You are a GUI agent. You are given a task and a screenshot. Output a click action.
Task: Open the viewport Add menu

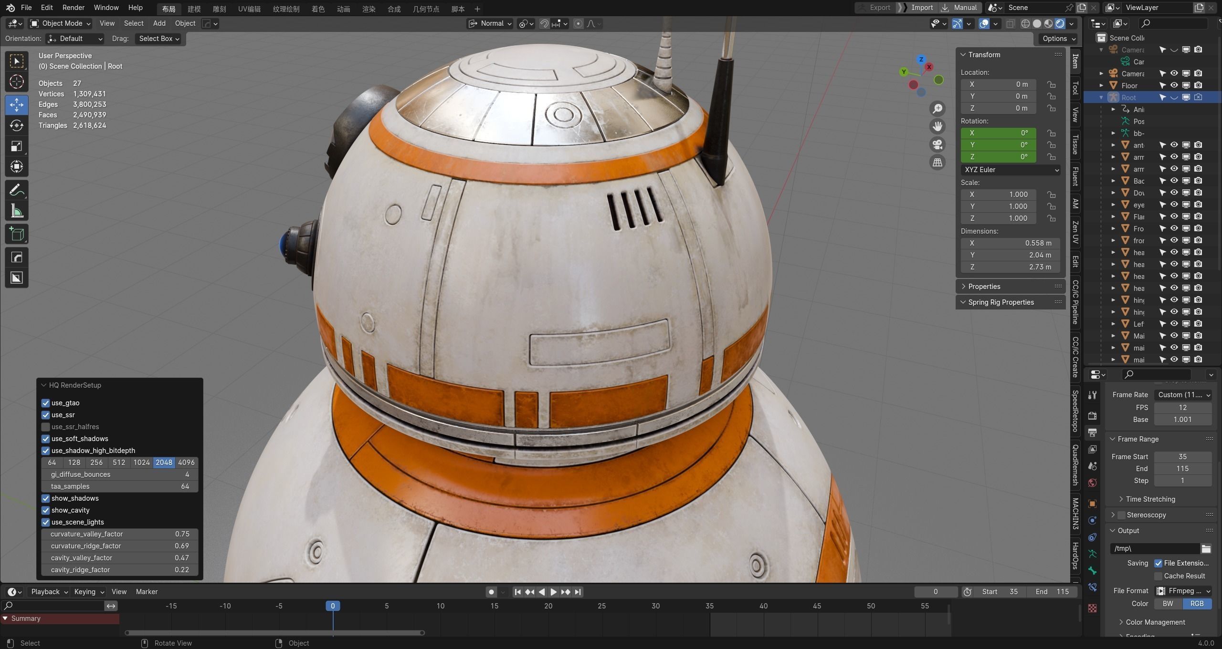(159, 23)
